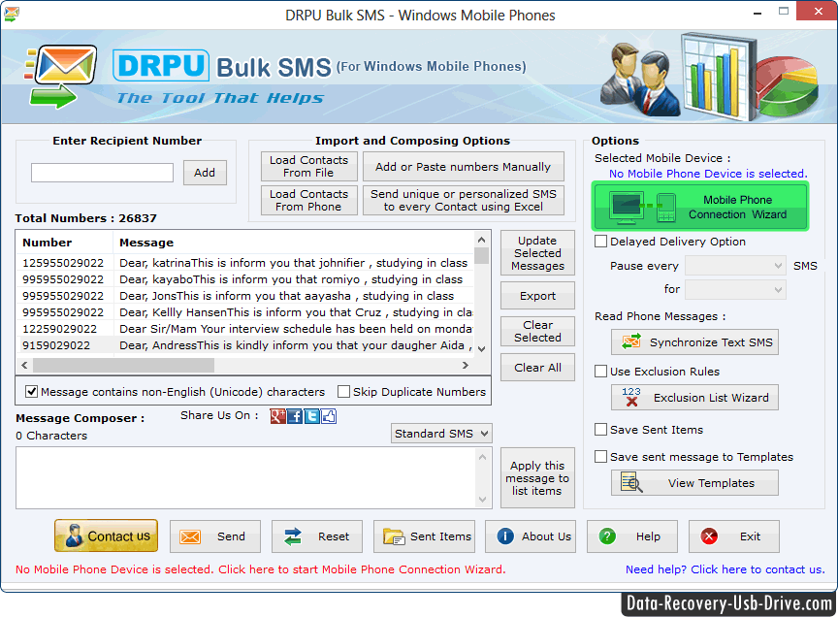838x617 pixels.
Task: Click the swap arrows icon on Reset
Action: pos(293,536)
